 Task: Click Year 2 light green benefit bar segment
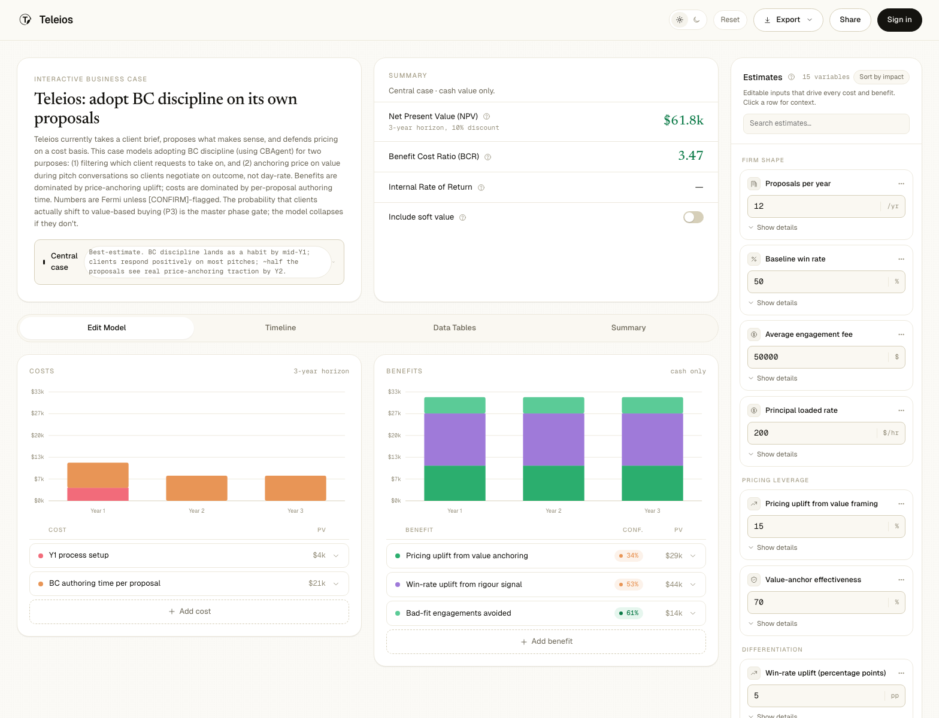553,405
